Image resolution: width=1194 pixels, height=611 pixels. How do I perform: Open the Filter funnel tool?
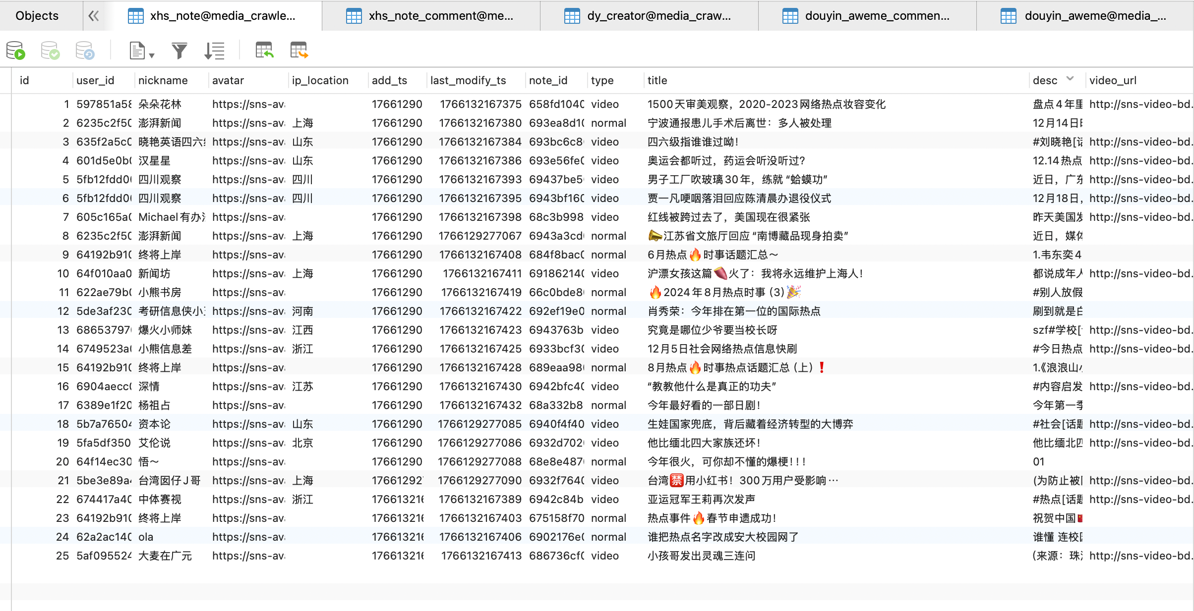[x=179, y=51]
